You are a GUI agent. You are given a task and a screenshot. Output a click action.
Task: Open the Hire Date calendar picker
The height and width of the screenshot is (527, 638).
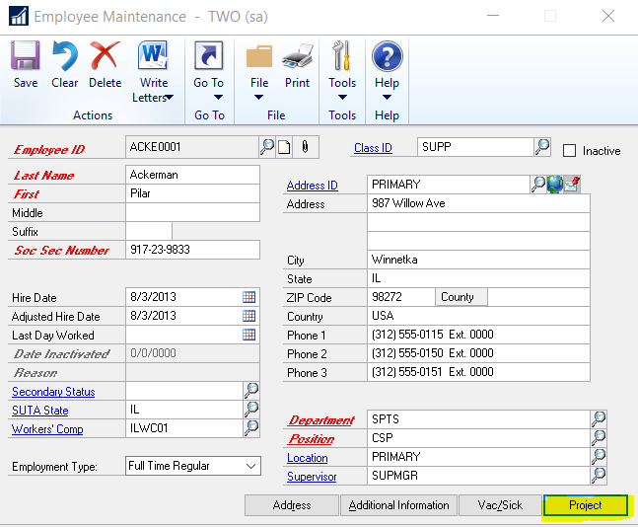pos(249,297)
